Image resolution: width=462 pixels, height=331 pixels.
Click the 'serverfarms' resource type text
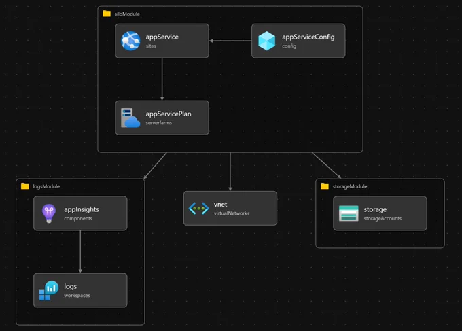click(159, 123)
